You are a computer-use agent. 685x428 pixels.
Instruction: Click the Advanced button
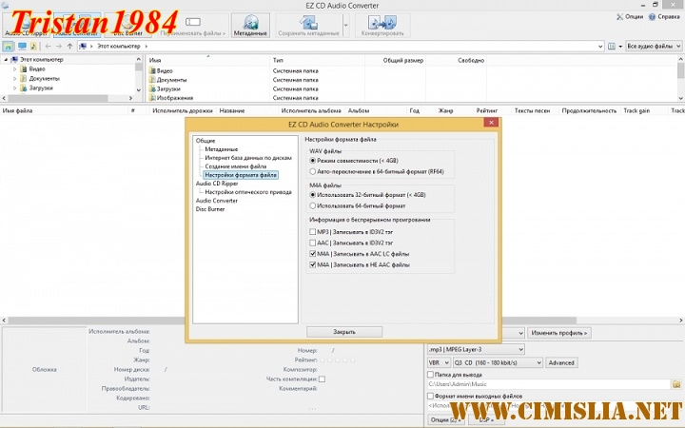coord(561,362)
